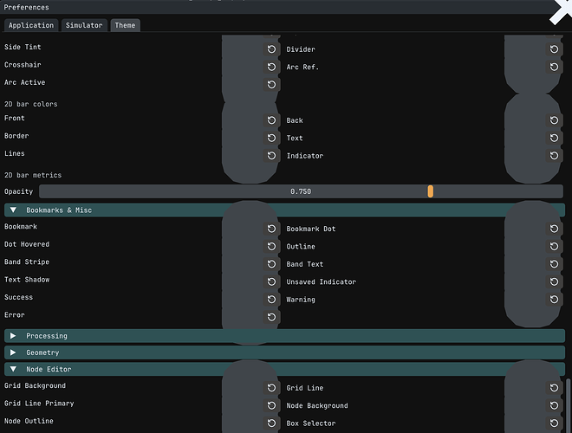Viewport: 572px width, 433px height.
Task: Reset the Band Stripe color
Action: [x=271, y=264]
